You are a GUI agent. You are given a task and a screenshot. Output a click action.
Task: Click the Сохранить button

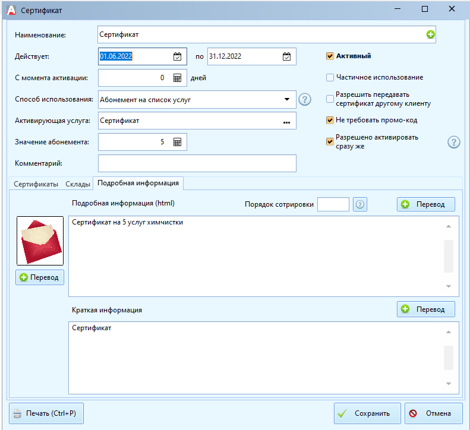[x=367, y=413]
